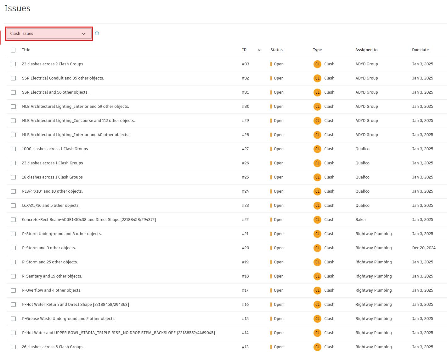Open the Clash issues dropdown

[x=49, y=34]
